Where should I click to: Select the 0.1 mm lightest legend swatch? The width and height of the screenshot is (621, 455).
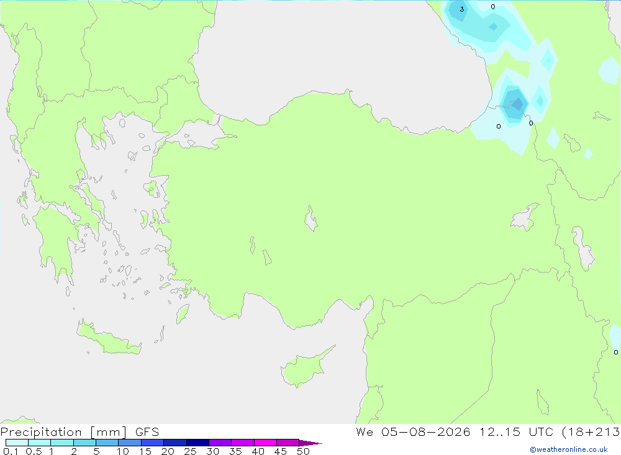(x=17, y=443)
